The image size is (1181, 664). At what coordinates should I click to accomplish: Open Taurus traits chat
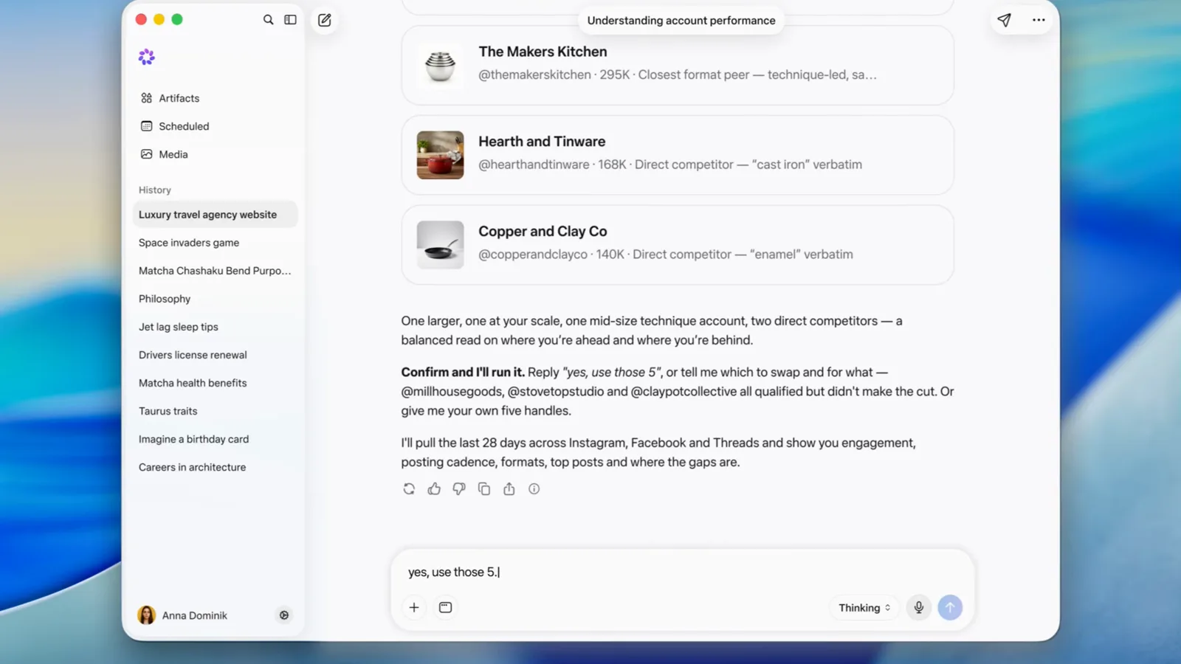coord(215,411)
